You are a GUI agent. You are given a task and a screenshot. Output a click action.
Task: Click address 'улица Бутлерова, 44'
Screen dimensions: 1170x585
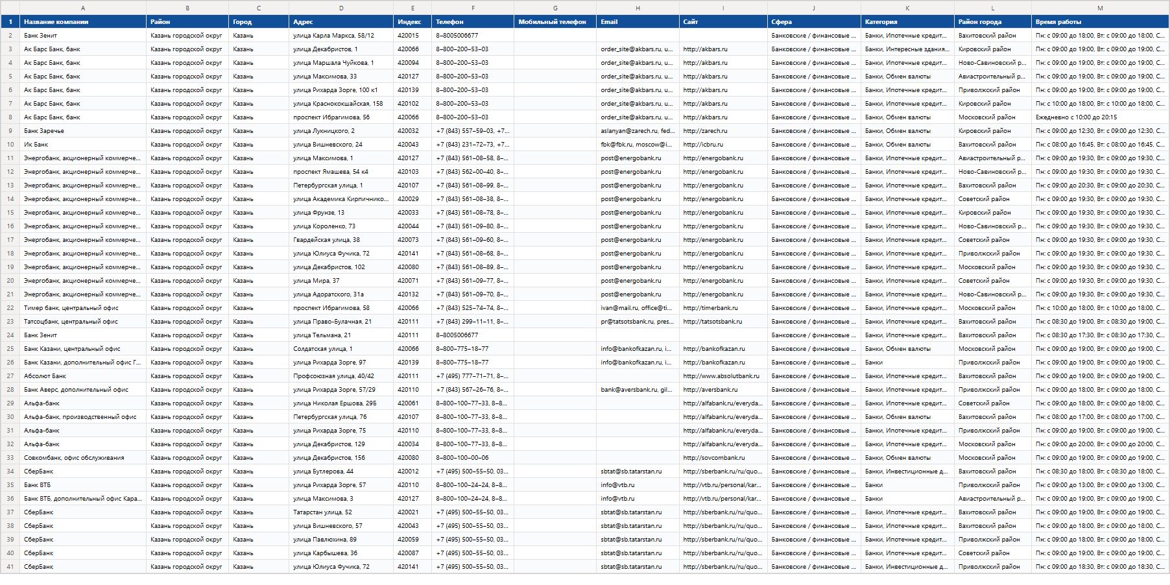click(x=341, y=472)
